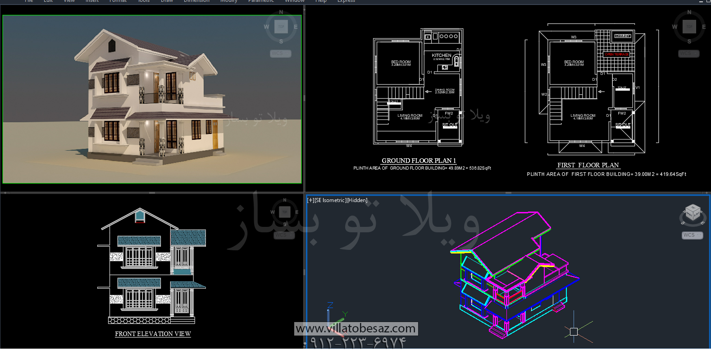Image resolution: width=711 pixels, height=350 pixels.
Task: Open the [+] viewport controls menu
Action: (310, 200)
